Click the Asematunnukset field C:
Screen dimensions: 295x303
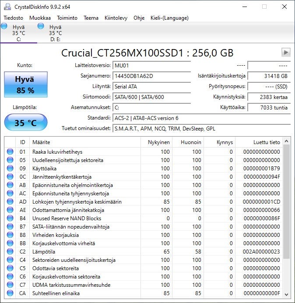coord(151,107)
